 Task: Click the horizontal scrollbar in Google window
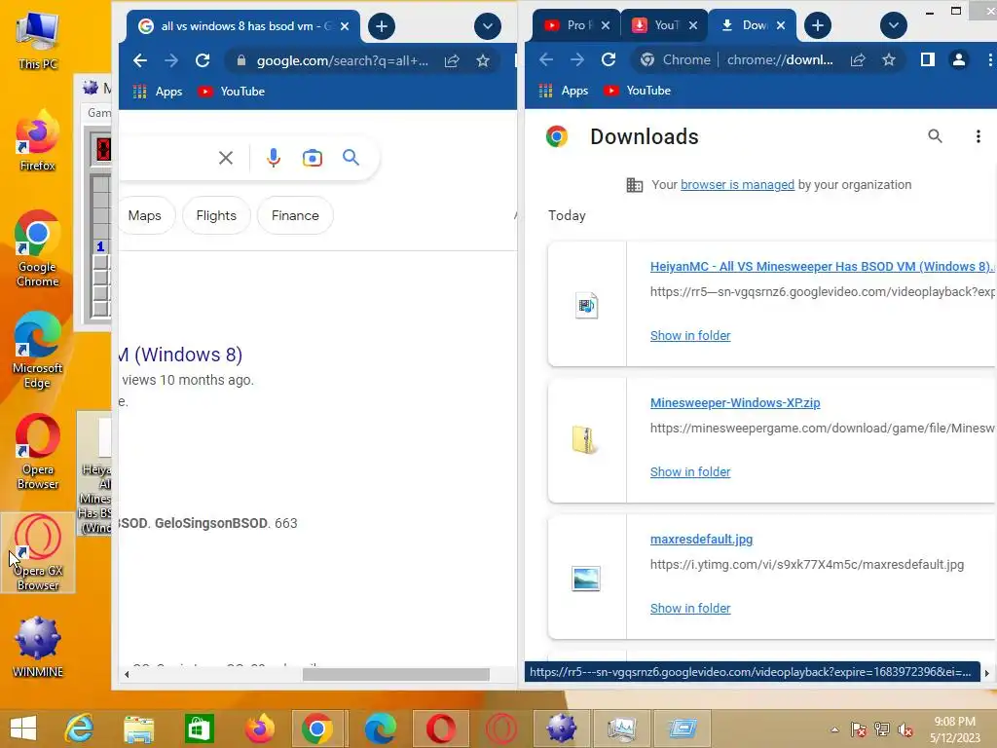[395, 674]
